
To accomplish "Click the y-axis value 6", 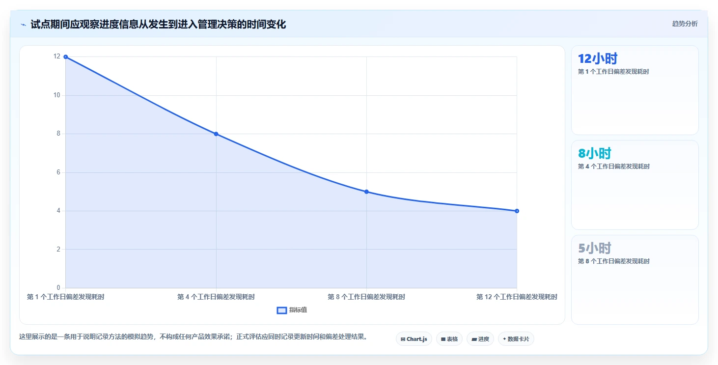I will point(58,172).
